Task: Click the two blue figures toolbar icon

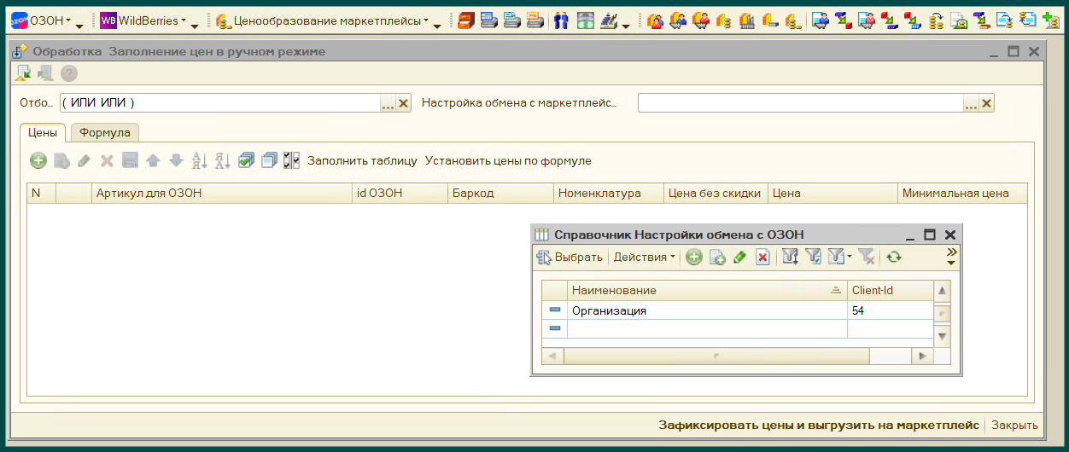Action: pos(561,20)
